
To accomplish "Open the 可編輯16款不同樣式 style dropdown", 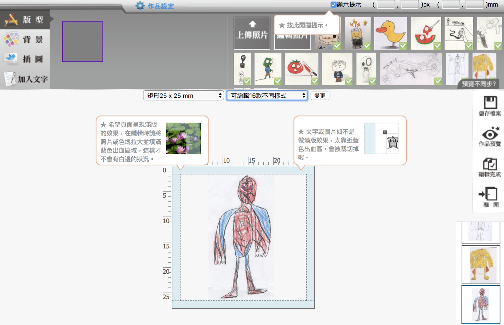I will [x=267, y=95].
